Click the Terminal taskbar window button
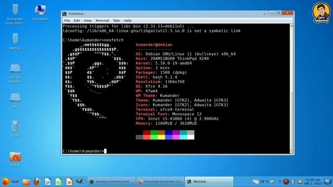The width and height of the screenshot is (333, 187). coord(209,181)
